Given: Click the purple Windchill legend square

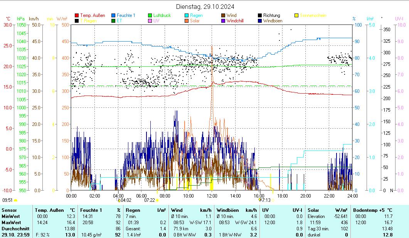Looking at the screenshot, I should click(224, 21).
